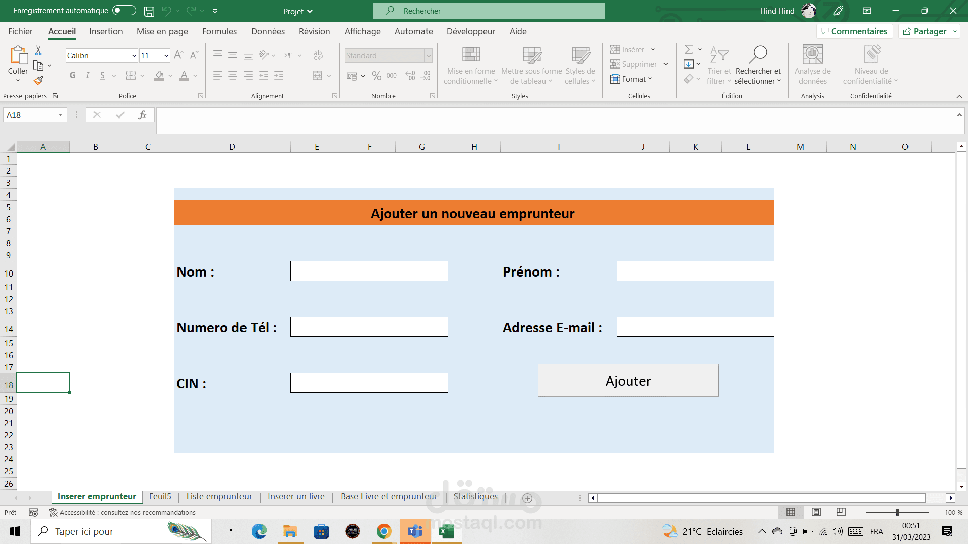Open Styles de cellules gallery
Screen dimensions: 968x544
tap(580, 65)
